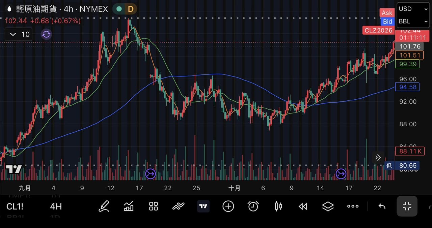
Task: Open the BBL unit dropdown
Action: [x=413, y=21]
